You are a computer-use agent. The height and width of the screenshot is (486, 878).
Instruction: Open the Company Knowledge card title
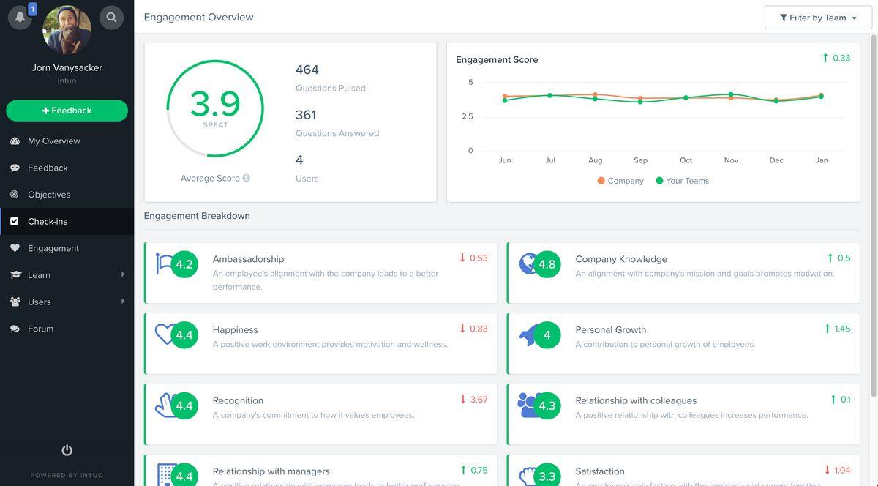coord(621,259)
